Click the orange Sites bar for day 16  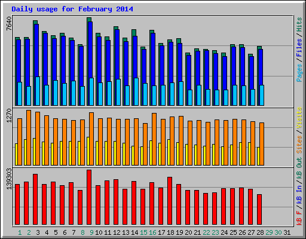point(154,139)
